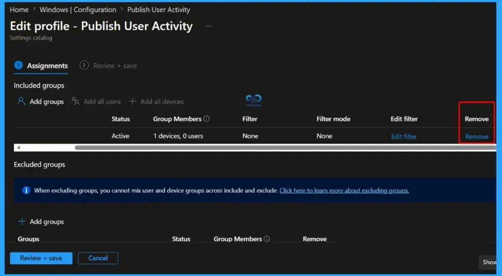Click the Excluded groups heading
502x276 pixels.
point(39,165)
